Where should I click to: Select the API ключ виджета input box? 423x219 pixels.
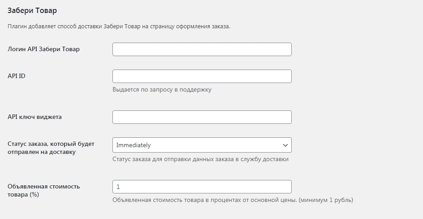(202, 117)
